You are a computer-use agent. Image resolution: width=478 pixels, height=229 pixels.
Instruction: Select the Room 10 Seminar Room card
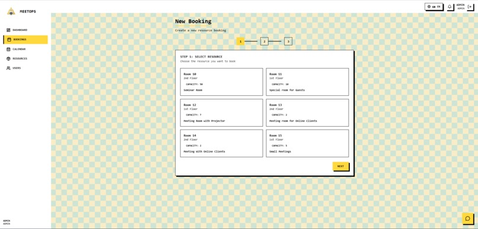click(x=221, y=82)
